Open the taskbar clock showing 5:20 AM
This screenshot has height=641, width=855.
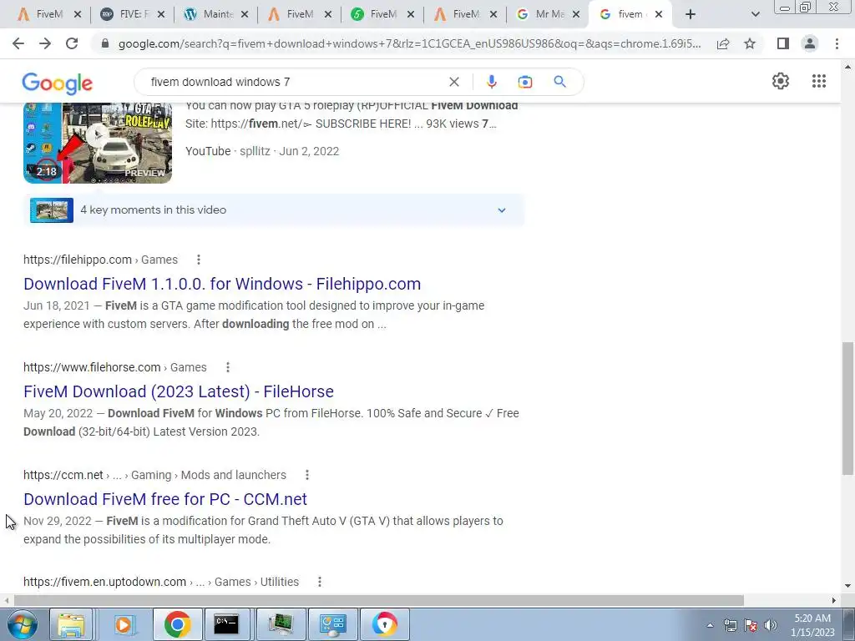(x=812, y=624)
